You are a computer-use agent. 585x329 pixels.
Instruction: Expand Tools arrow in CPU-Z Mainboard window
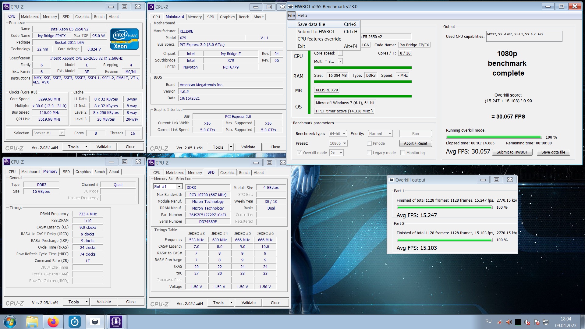[231, 147]
